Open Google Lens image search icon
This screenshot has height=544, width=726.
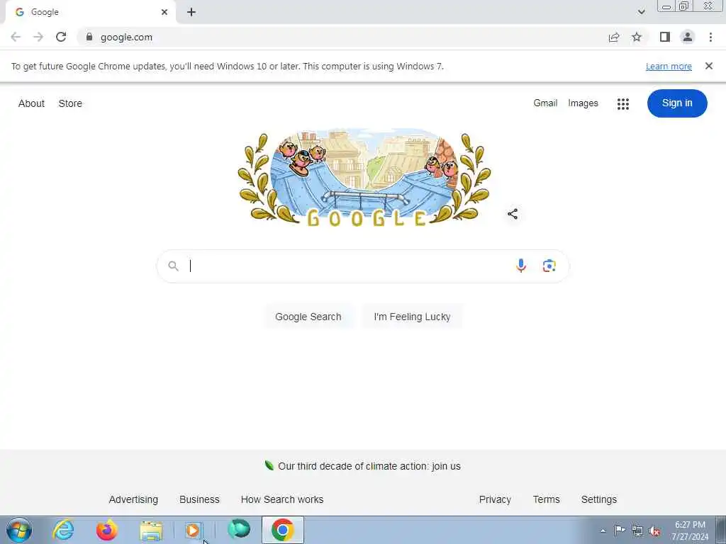[549, 266]
